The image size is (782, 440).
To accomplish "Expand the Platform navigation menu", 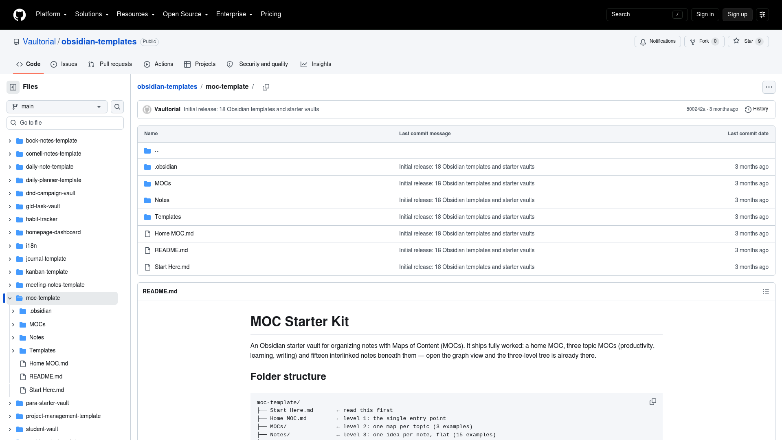I will click(x=51, y=14).
